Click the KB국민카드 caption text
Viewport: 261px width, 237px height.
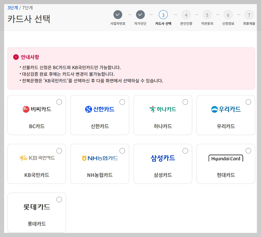click(37, 175)
